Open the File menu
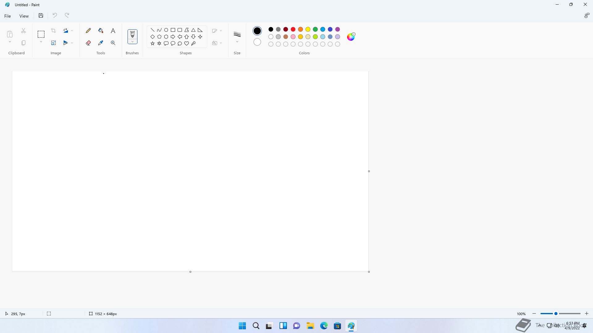Viewport: 593px width, 333px height. 7,16
